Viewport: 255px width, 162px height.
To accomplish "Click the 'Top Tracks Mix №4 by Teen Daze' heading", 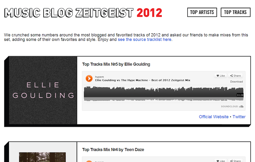I will click(x=113, y=149).
